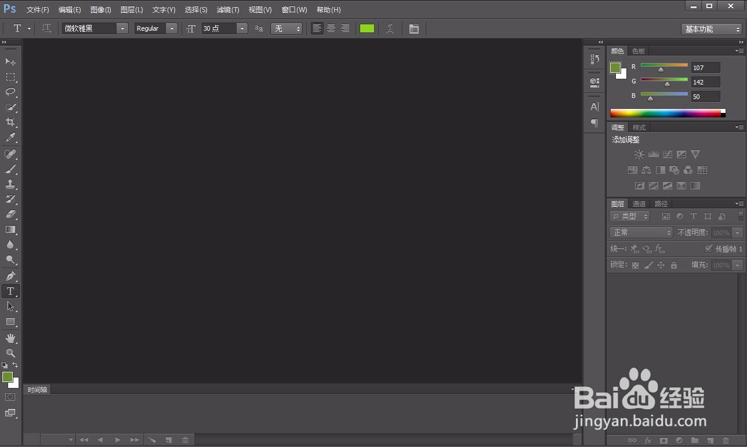The height and width of the screenshot is (447, 747).
Task: Select the Path Selection tool
Action: (x=10, y=306)
